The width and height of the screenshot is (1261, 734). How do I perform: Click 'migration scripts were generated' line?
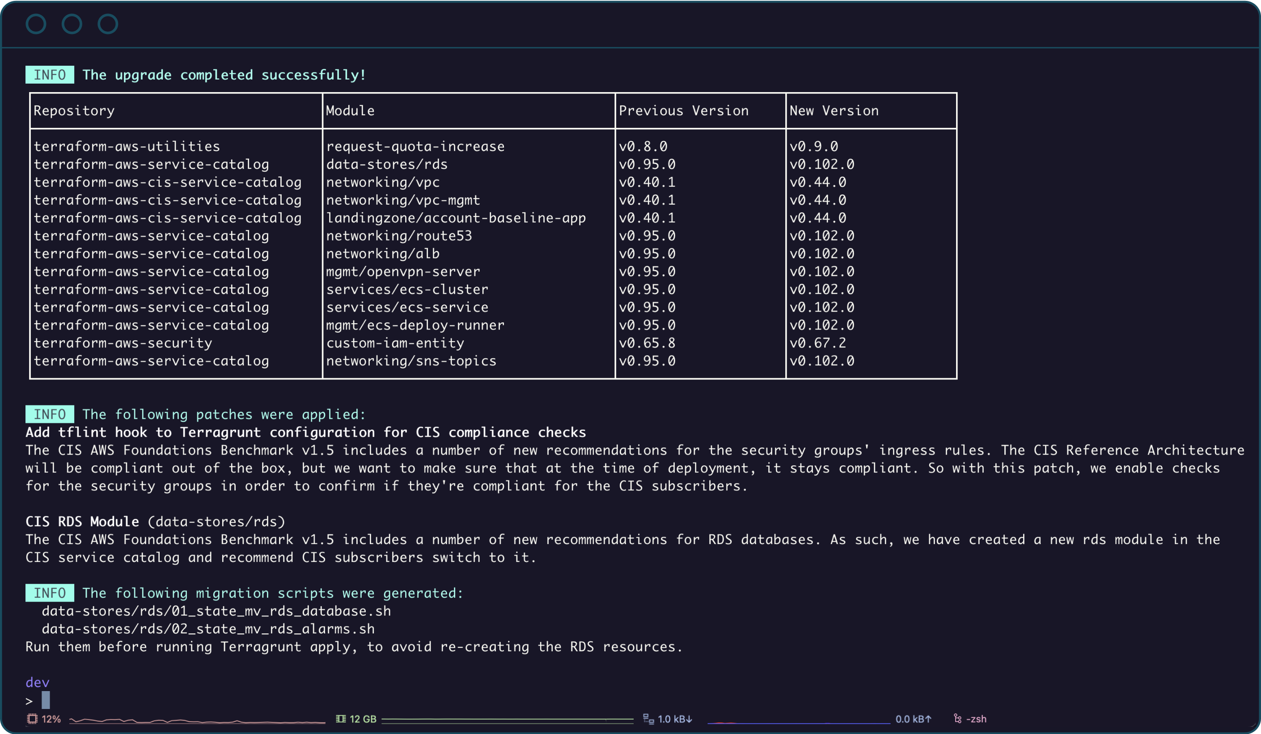click(273, 593)
